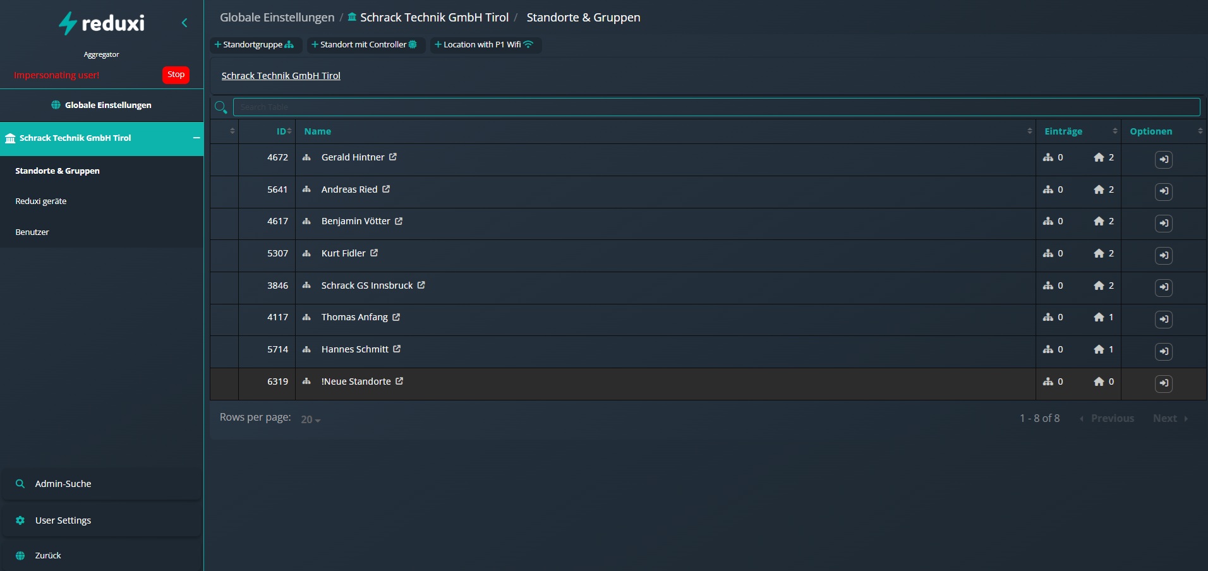Sort table by ID column
1208x571 pixels.
pyautogui.click(x=267, y=131)
